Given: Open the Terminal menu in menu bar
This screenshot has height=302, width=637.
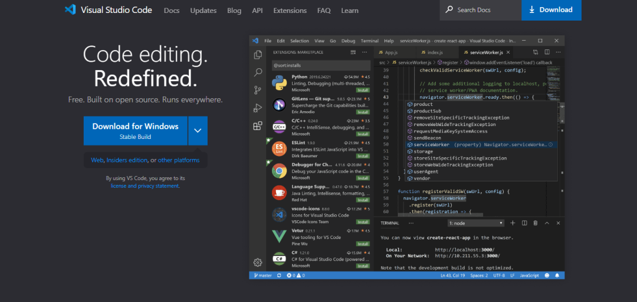Looking at the screenshot, I should (370, 41).
